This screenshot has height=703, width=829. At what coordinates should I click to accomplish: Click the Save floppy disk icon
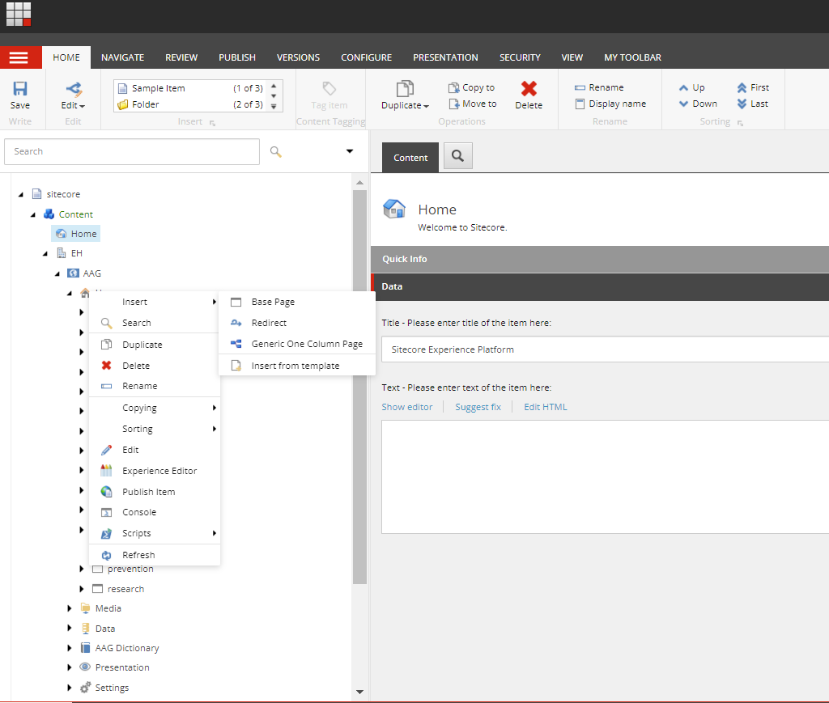pos(20,88)
